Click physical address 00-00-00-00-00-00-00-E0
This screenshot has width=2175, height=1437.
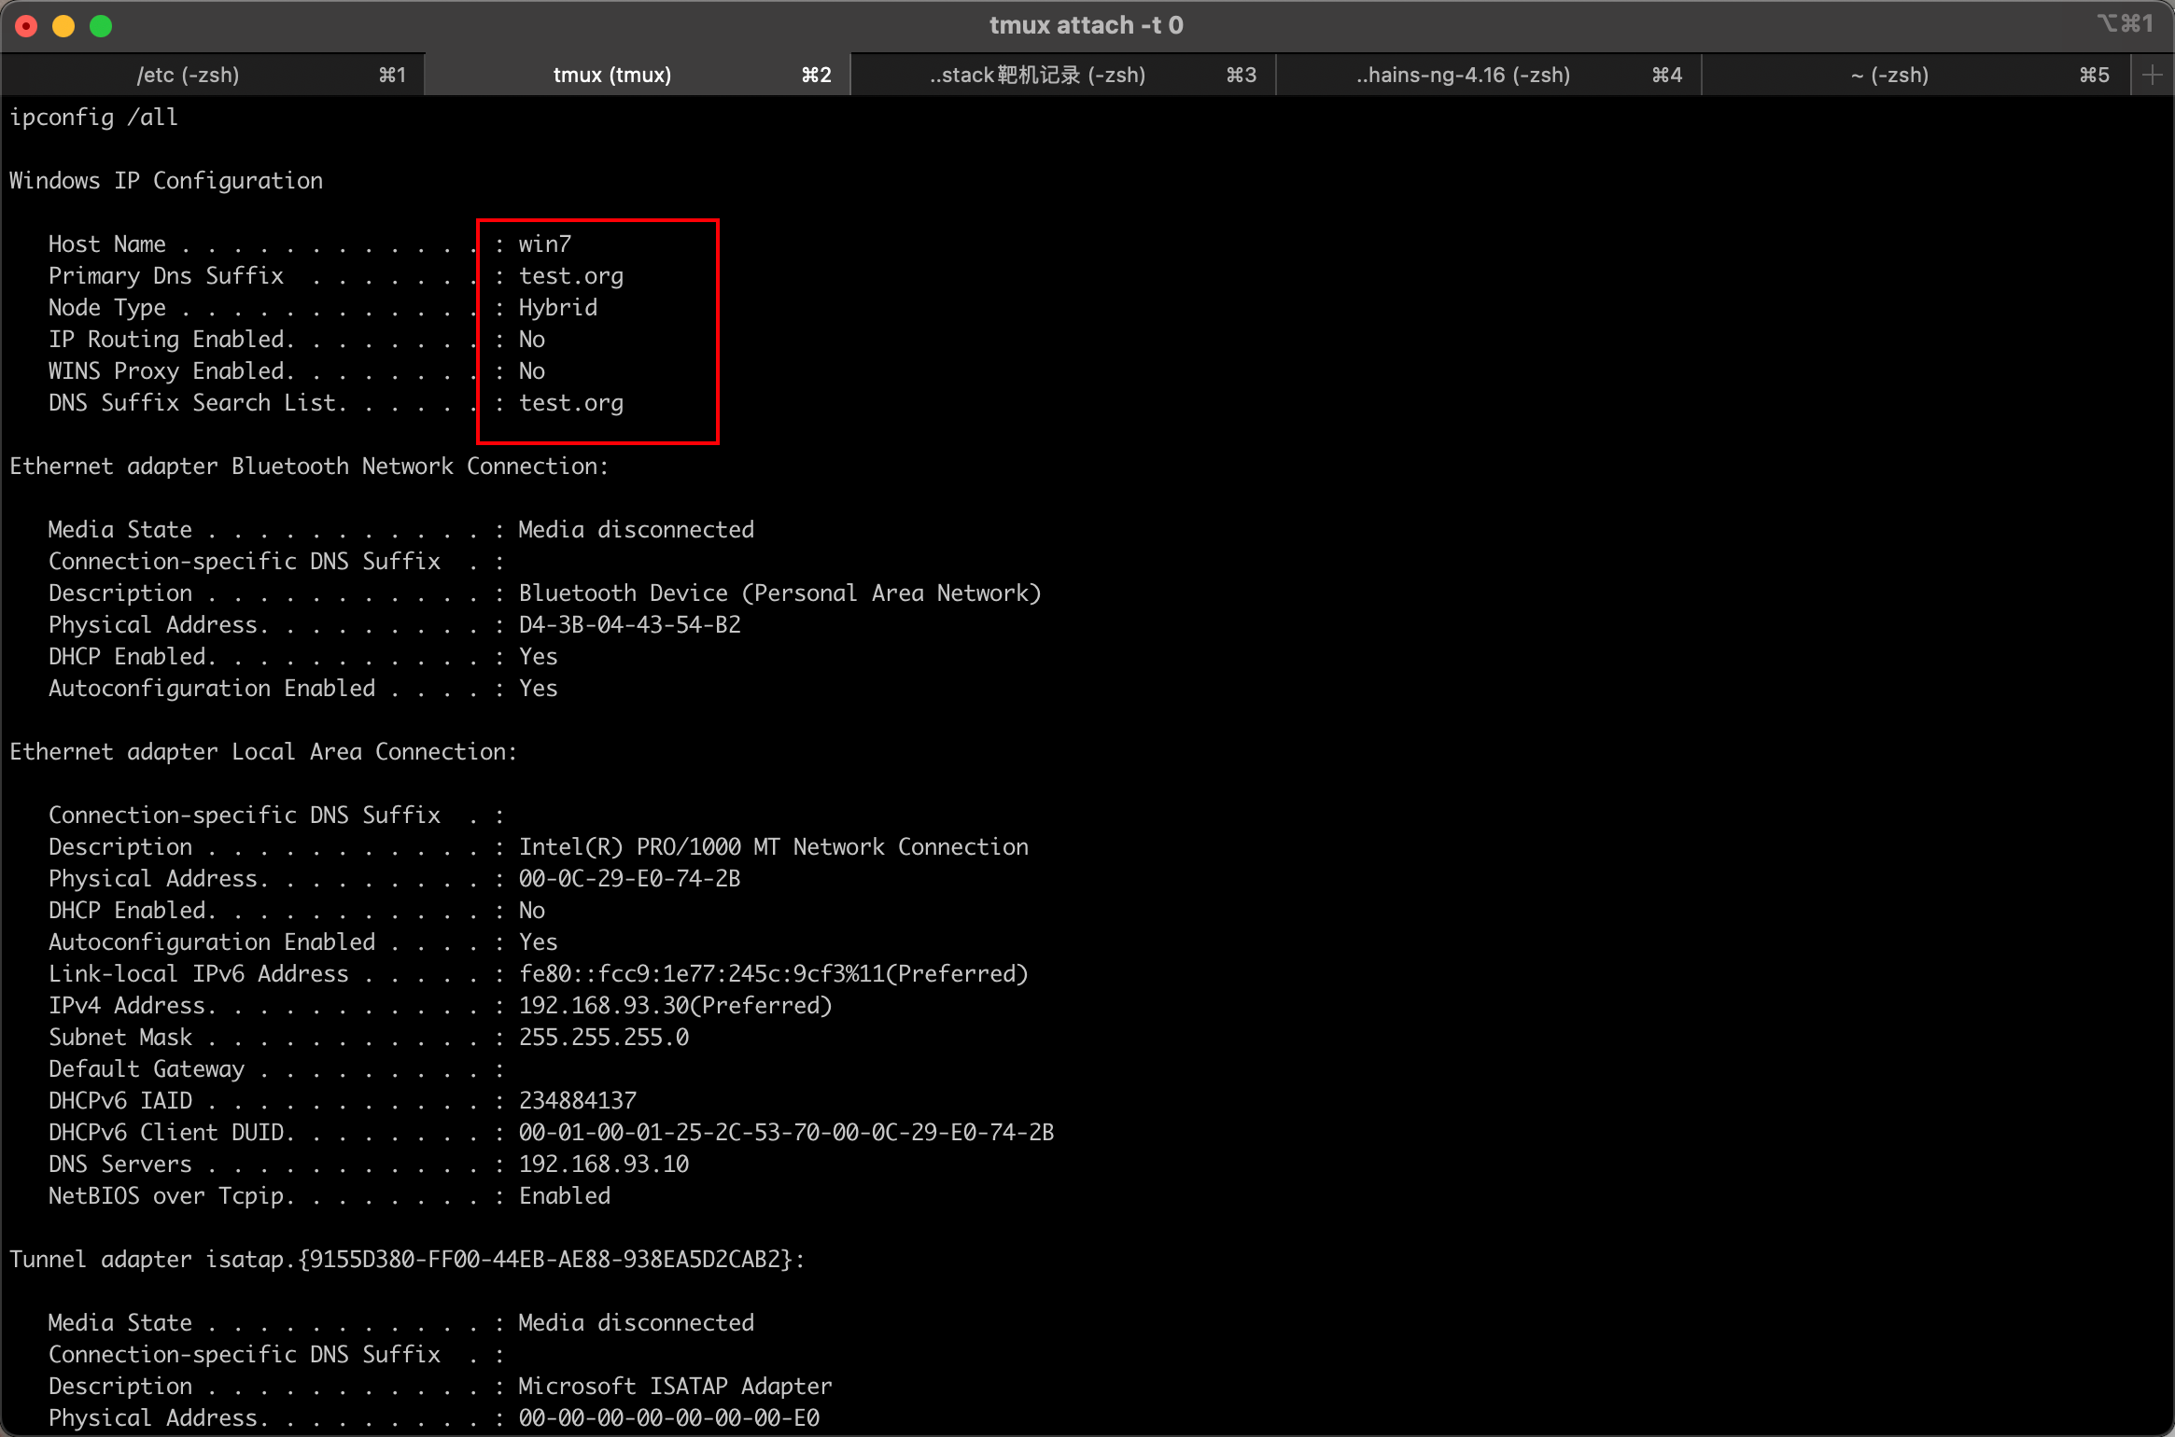[x=669, y=1418]
